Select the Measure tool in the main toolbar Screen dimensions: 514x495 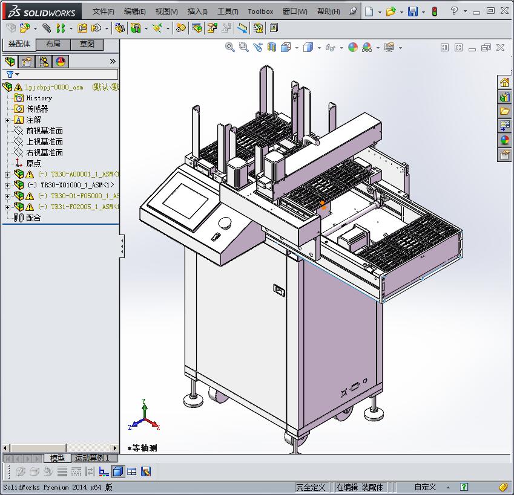click(242, 28)
